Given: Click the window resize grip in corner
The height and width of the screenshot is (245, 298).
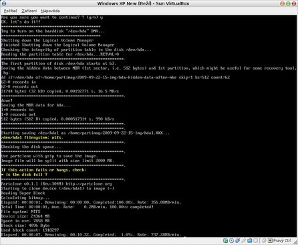Looking at the screenshot, I should pos(295,242).
